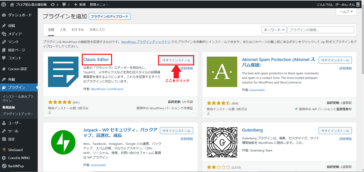The width and height of the screenshot is (364, 172).
Task: Switch to the 人気 tab
Action: coord(63,30)
